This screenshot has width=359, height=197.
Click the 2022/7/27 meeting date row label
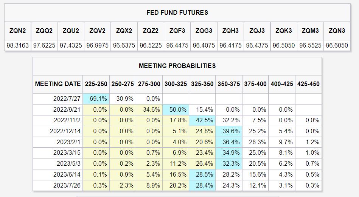(67, 99)
